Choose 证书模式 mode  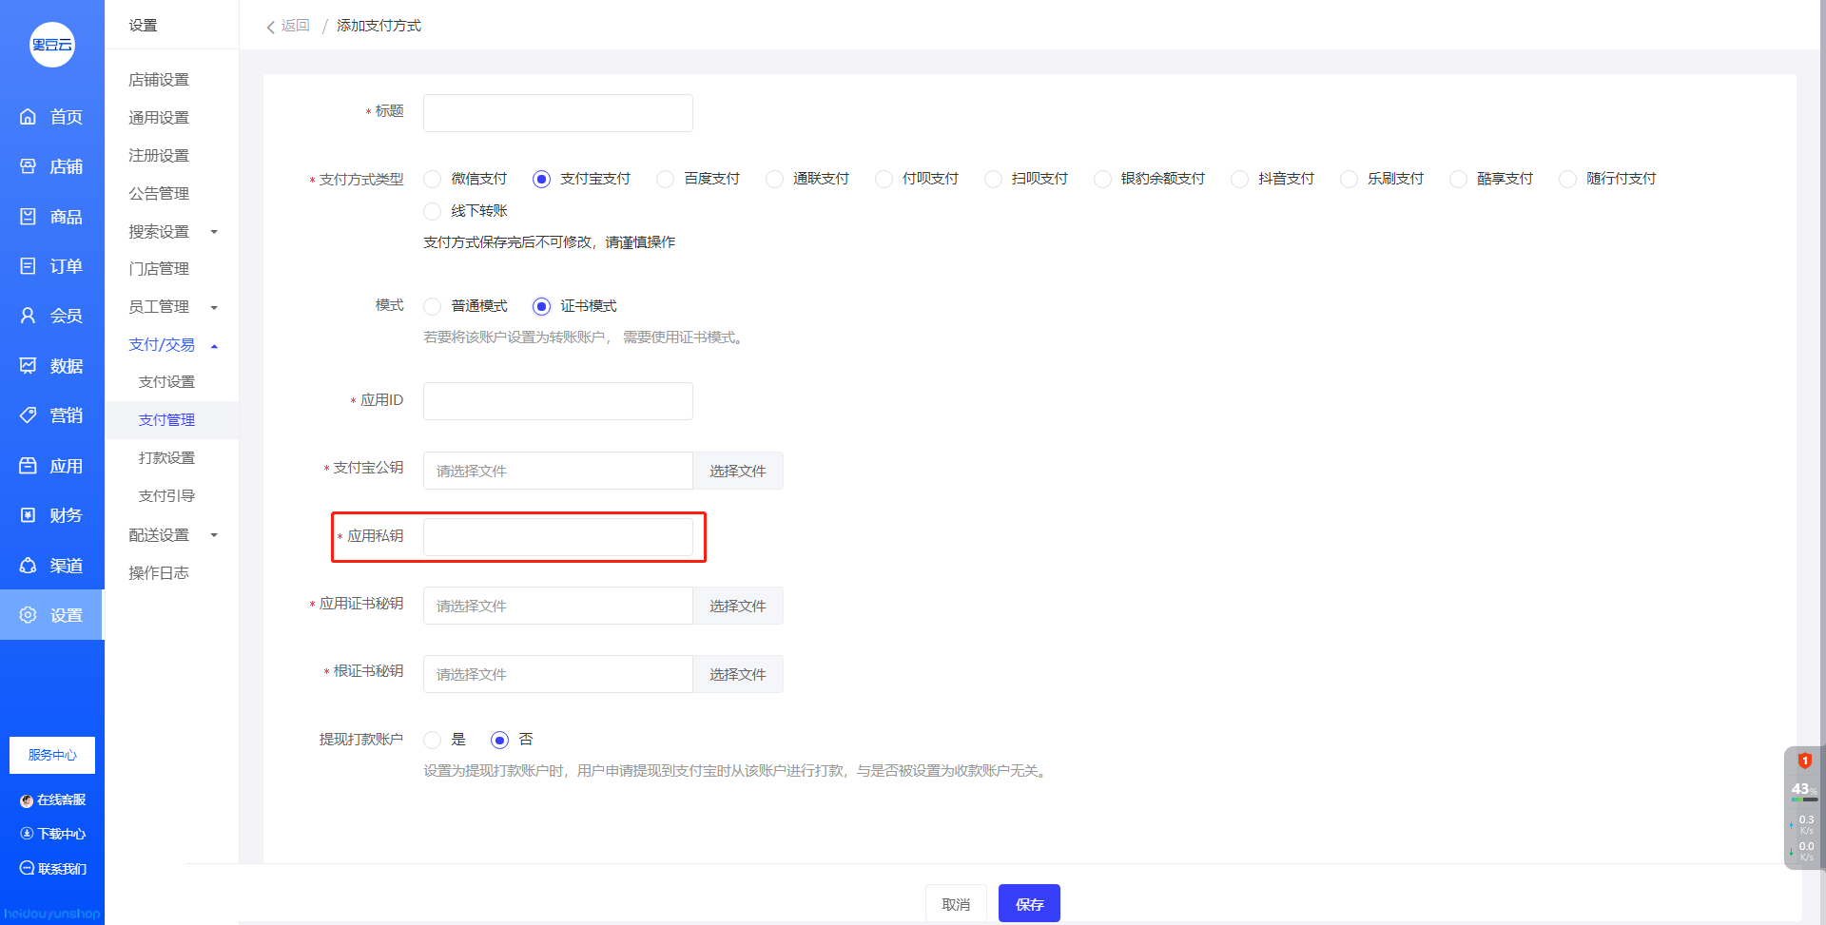click(x=541, y=306)
